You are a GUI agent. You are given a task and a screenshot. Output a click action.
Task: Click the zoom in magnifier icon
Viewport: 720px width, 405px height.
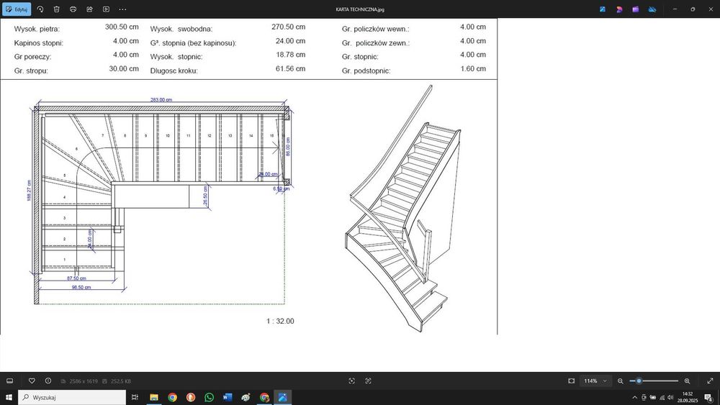[687, 381]
